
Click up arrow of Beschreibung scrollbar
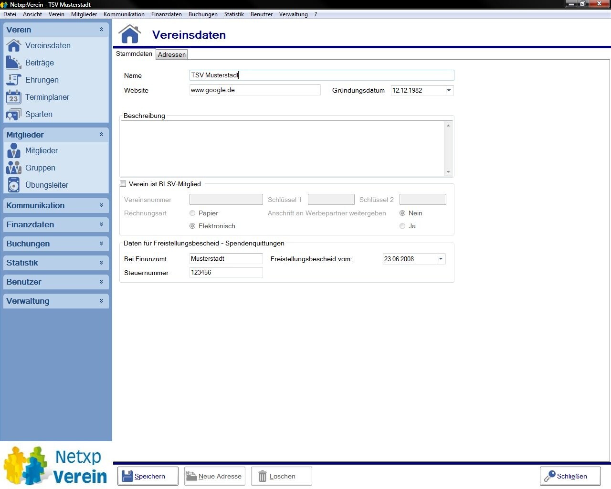(x=448, y=125)
